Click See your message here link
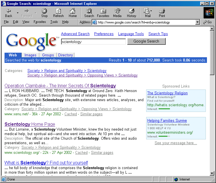This screenshot has width=216, height=183. point(176,143)
